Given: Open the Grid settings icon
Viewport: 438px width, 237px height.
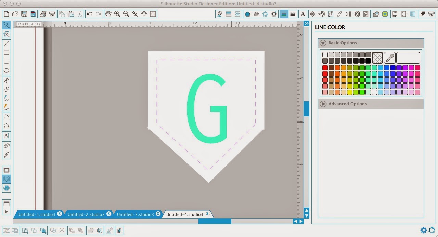Looking at the screenshot, I should (413, 14).
